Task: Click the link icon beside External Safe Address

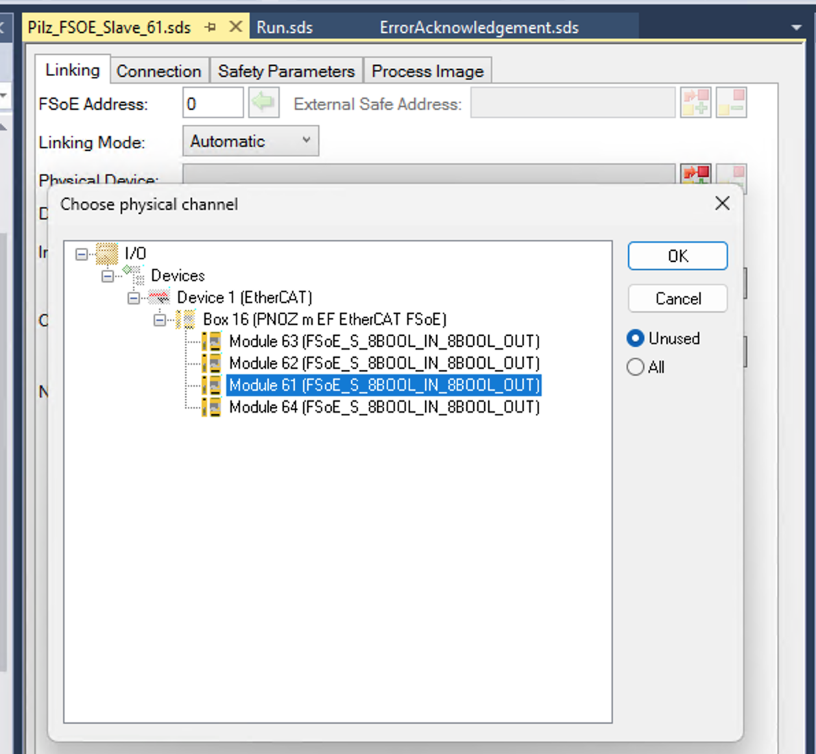Action: tap(696, 103)
